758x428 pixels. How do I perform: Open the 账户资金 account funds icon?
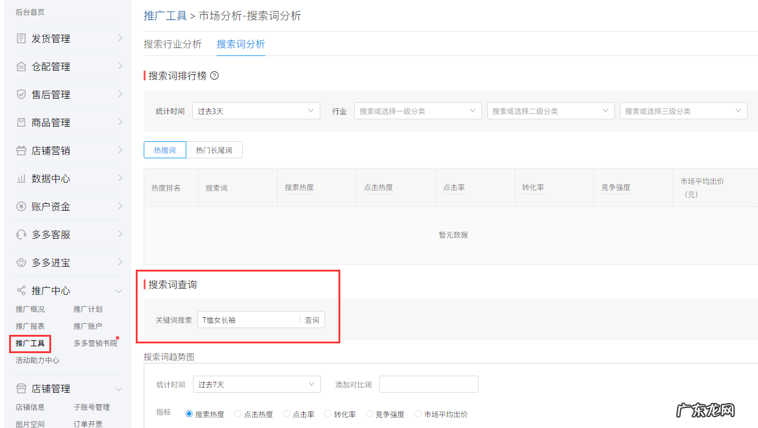(20, 206)
